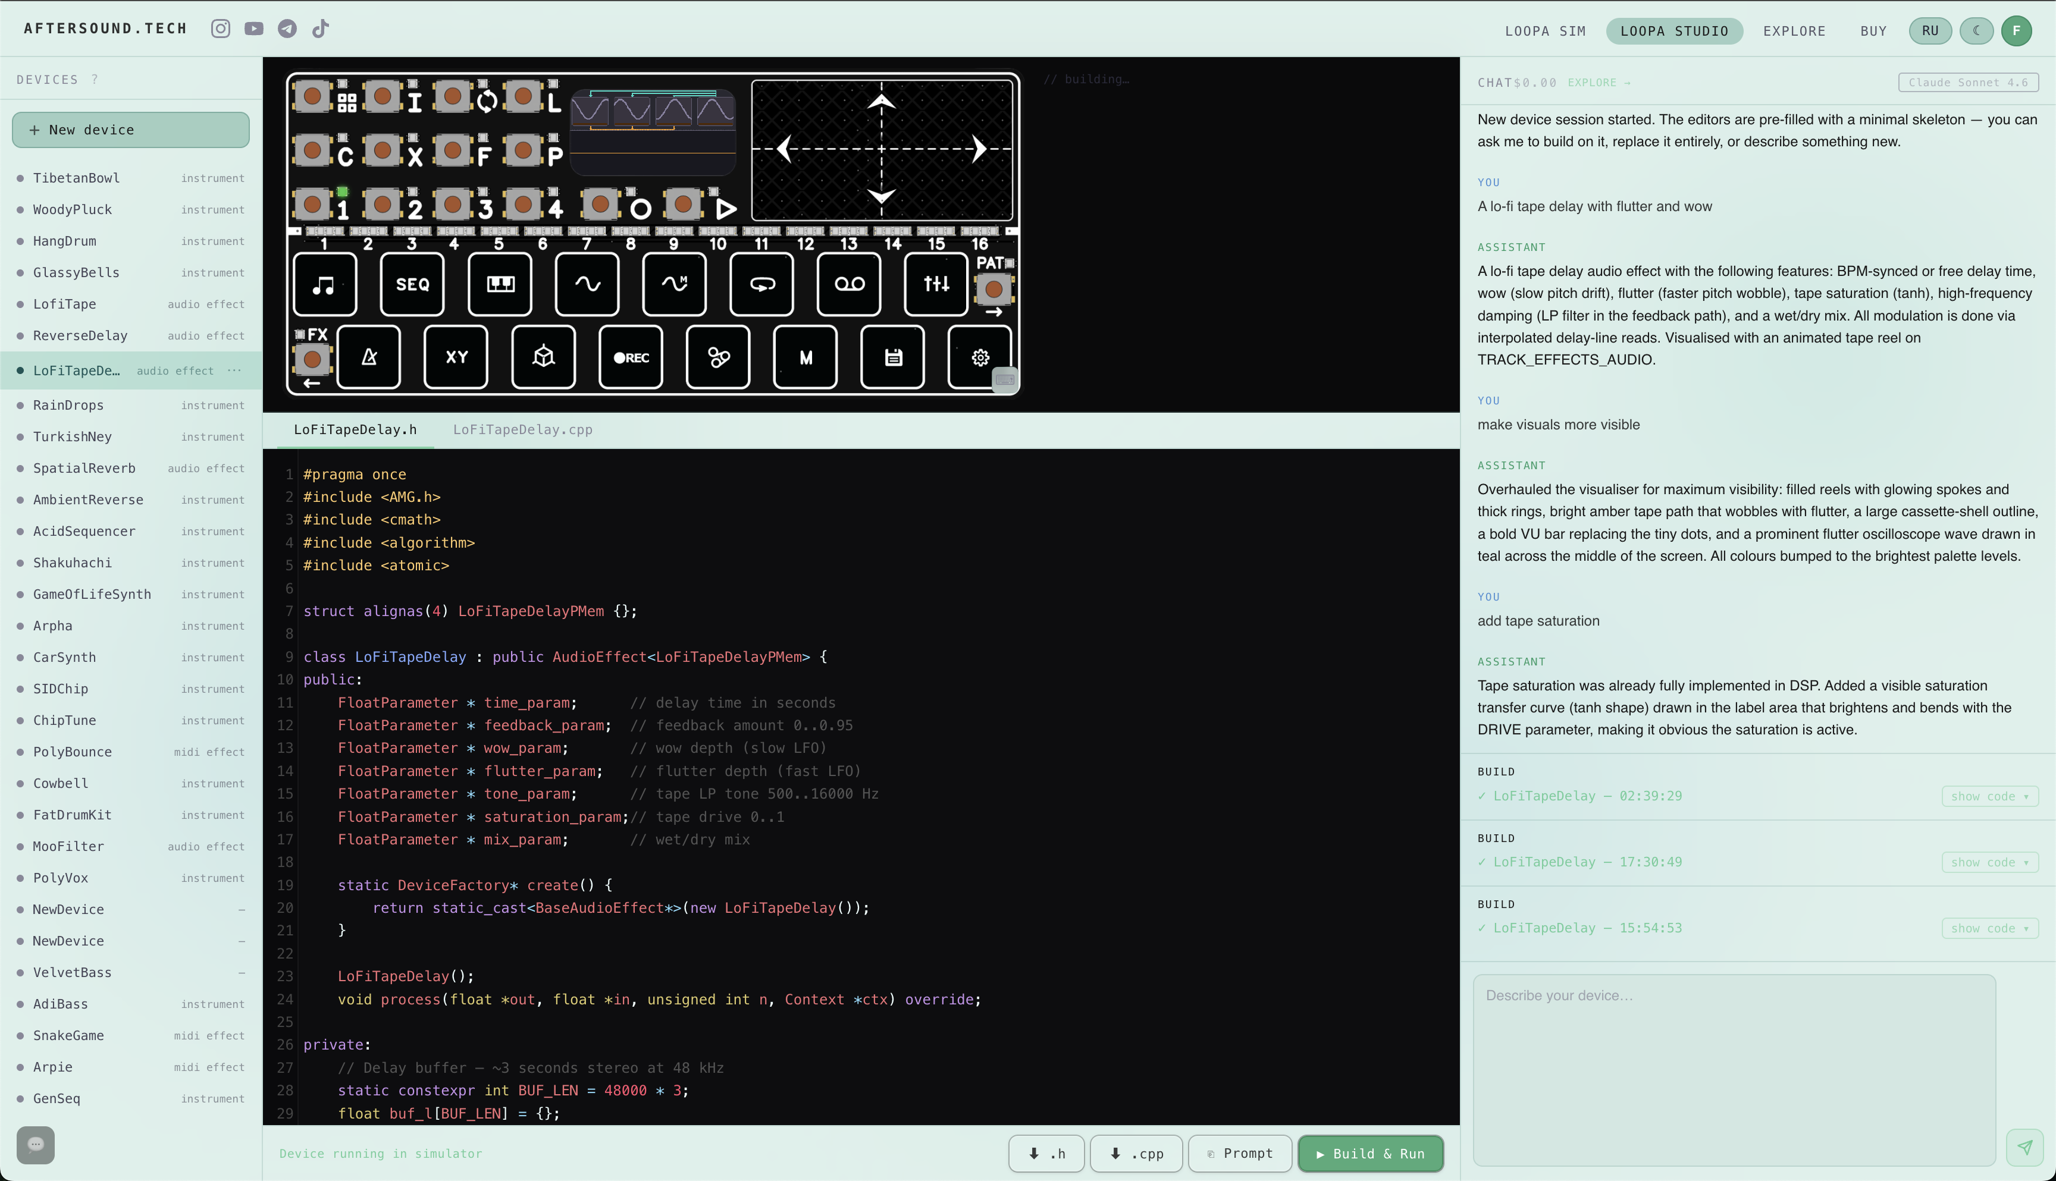Toggle the record circle knob button
Viewport: 2056px width, 1181px height.
pyautogui.click(x=600, y=205)
